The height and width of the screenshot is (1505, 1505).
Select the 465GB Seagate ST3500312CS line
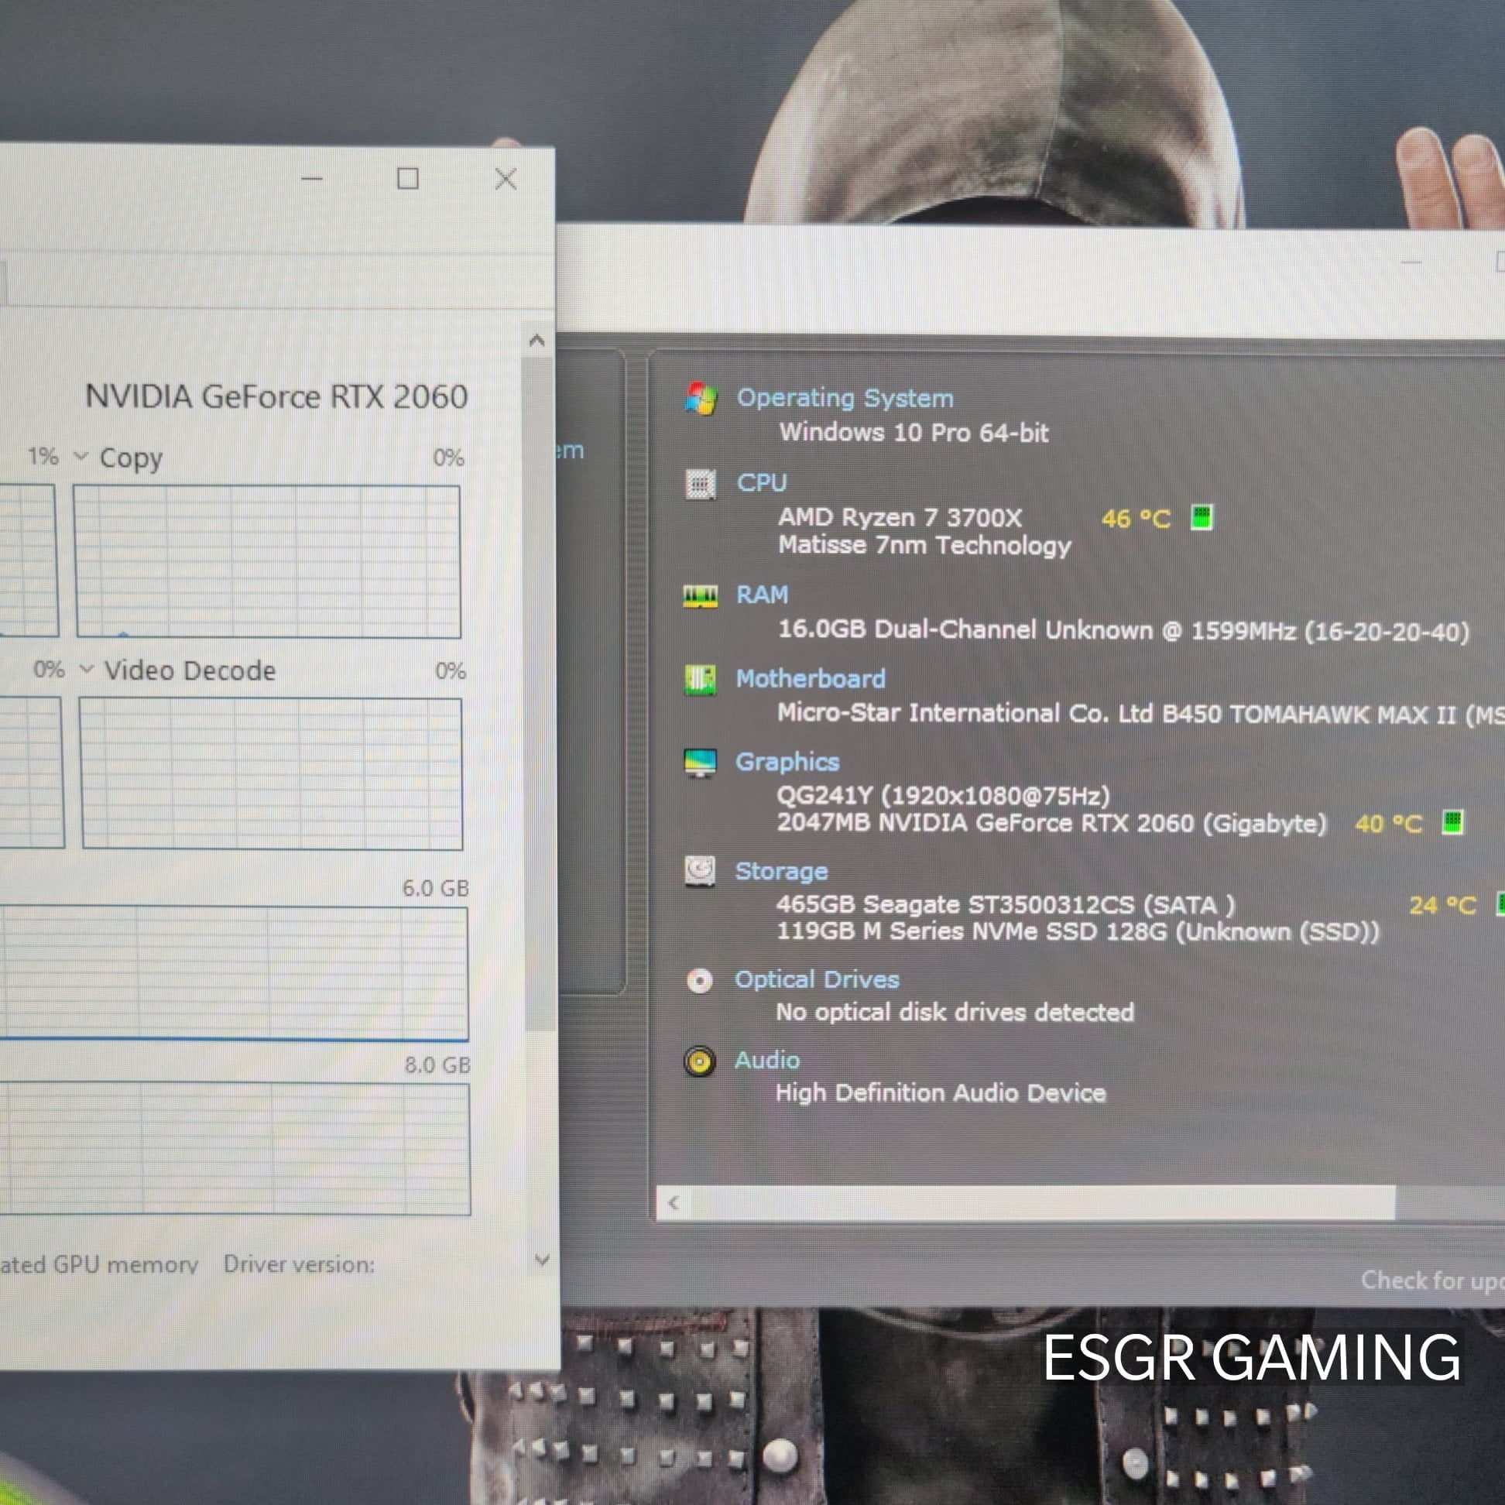tap(1006, 904)
